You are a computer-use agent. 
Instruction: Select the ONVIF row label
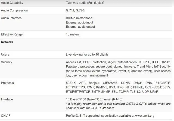click(6, 116)
